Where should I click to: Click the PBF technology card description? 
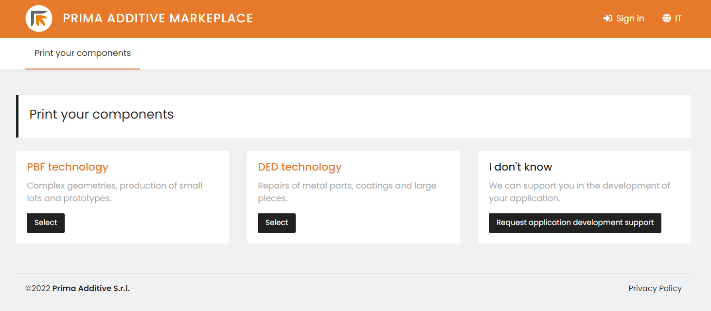coord(114,191)
